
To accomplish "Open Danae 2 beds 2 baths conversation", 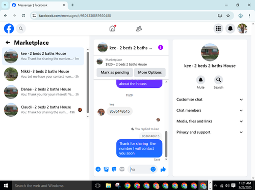I will pos(43,92).
